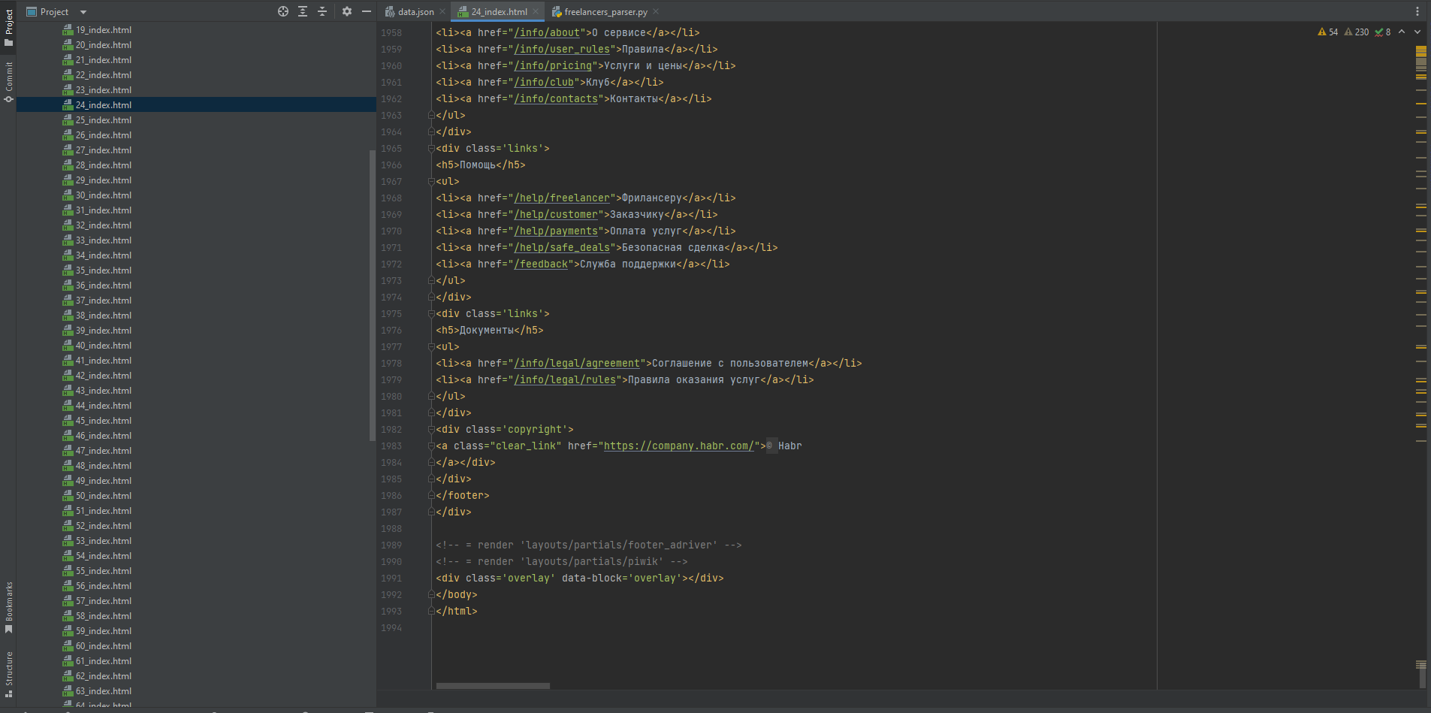The image size is (1431, 713).
Task: Select 45_index.html in project tree
Action: click(103, 421)
